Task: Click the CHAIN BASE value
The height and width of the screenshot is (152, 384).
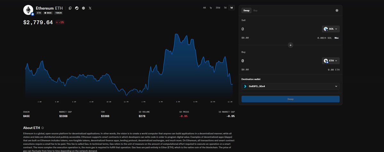Action: (x=27, y=116)
